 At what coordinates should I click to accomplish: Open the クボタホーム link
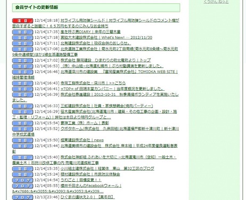click(x=120, y=129)
